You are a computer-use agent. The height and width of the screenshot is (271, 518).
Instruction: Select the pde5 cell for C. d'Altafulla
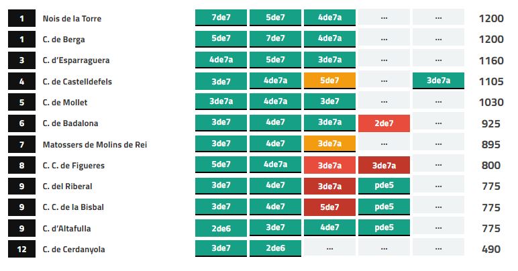384,228
